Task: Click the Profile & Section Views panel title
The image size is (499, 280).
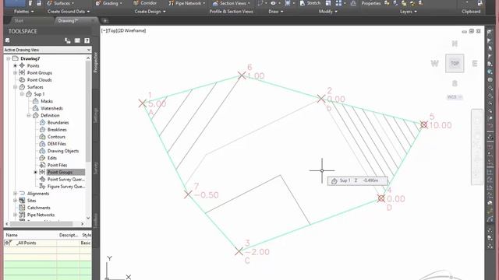Action: 231,12
